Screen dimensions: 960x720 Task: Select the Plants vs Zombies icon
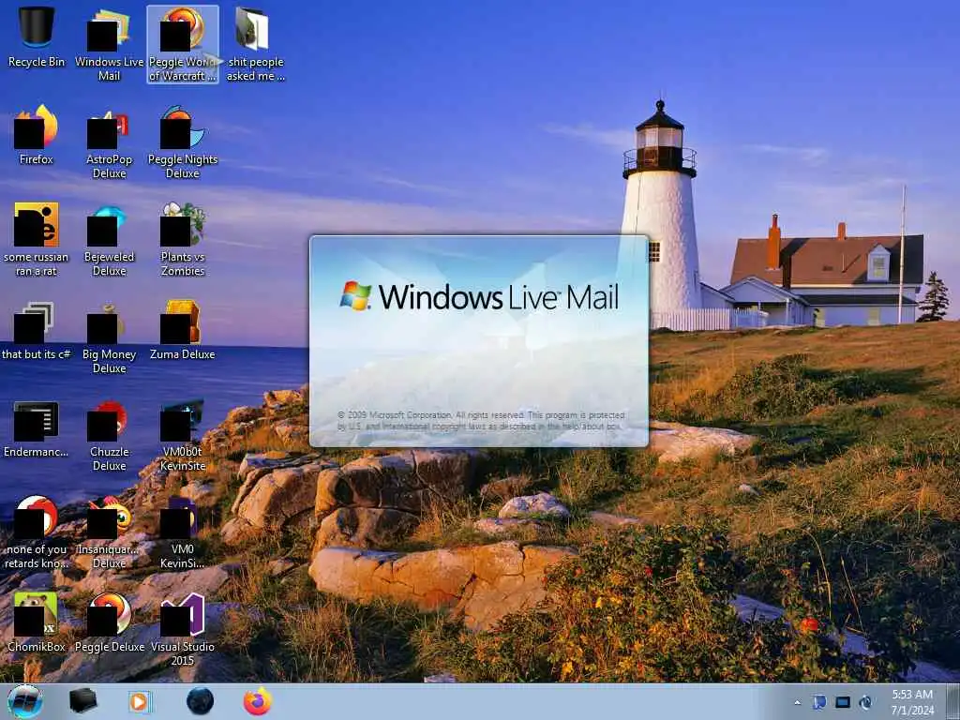pos(183,239)
